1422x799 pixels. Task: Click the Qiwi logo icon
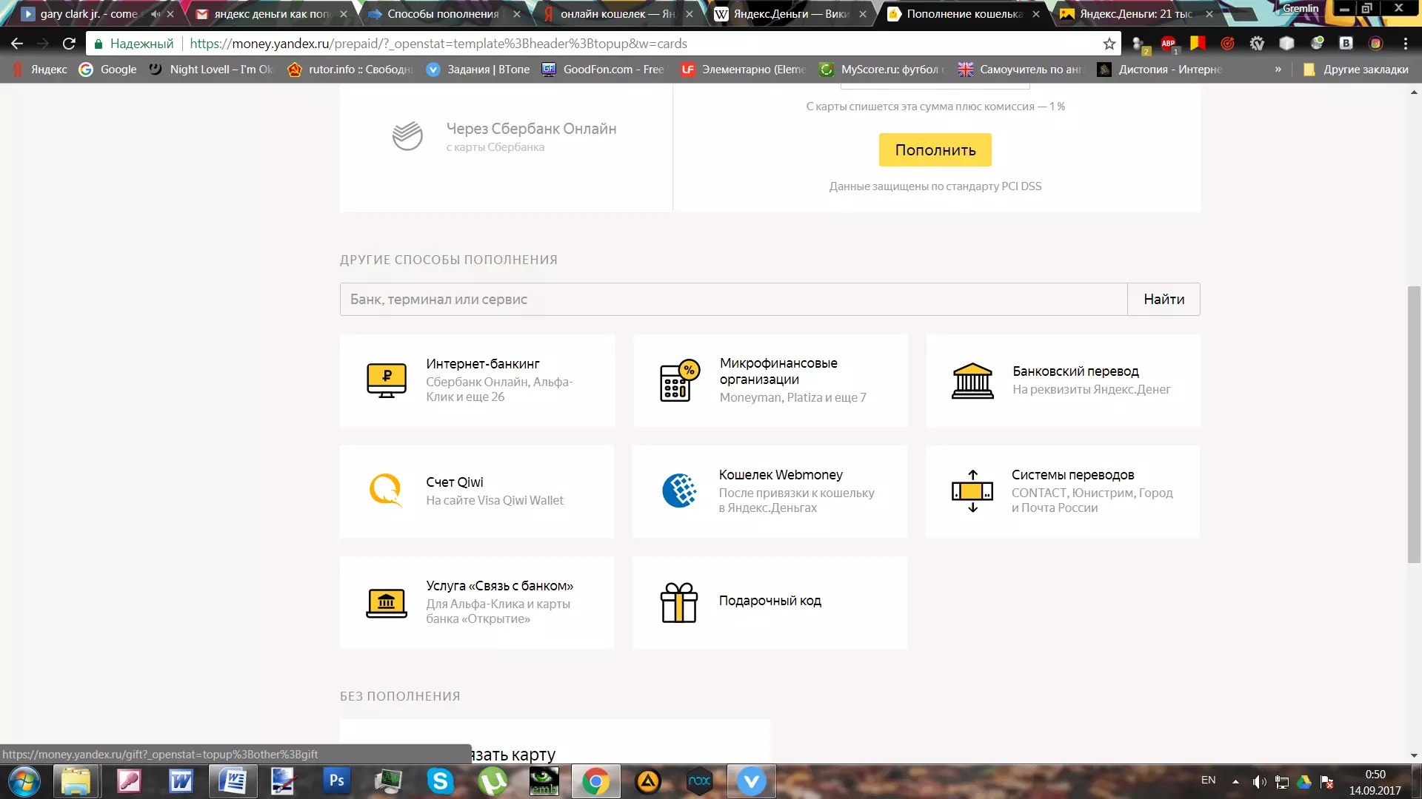coord(386,490)
